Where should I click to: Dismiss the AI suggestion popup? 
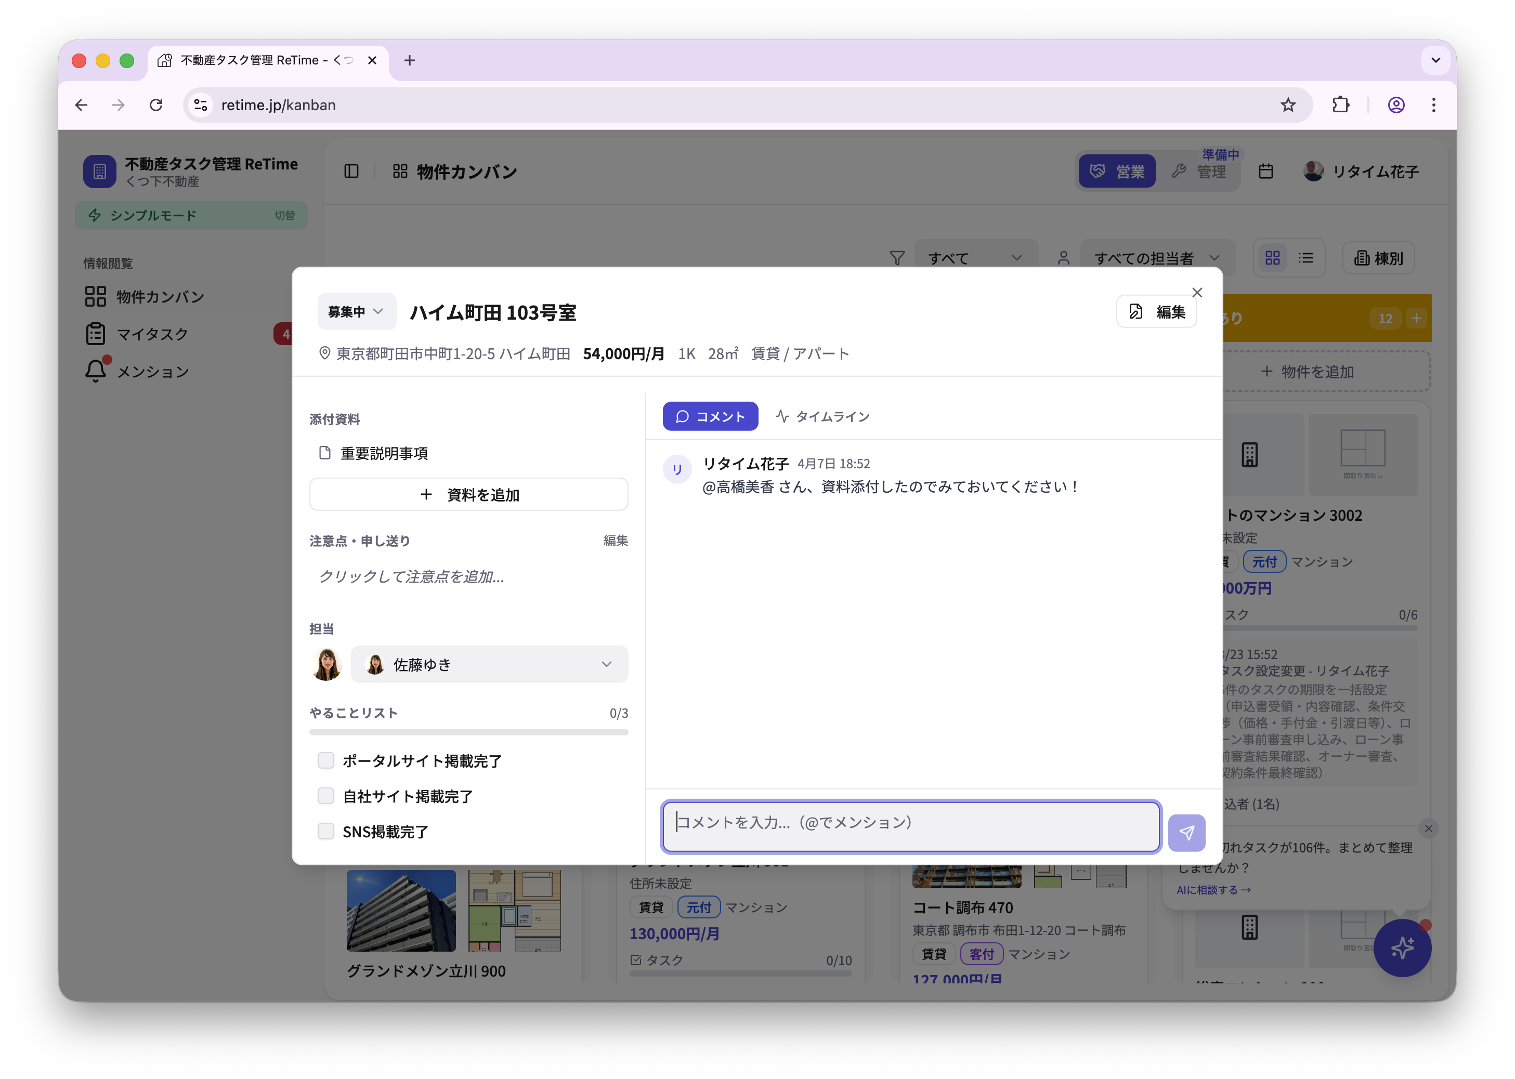coord(1428,828)
